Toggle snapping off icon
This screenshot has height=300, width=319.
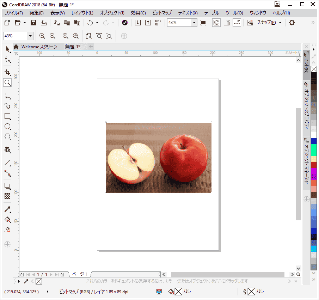(x=250, y=23)
